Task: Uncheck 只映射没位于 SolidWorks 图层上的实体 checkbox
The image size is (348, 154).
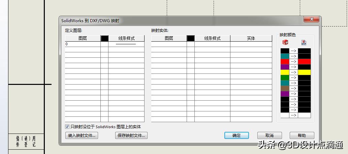Action: (x=67, y=127)
